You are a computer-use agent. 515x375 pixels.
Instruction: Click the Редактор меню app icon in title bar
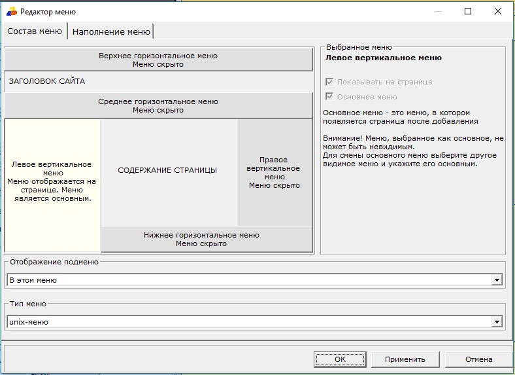12,11
